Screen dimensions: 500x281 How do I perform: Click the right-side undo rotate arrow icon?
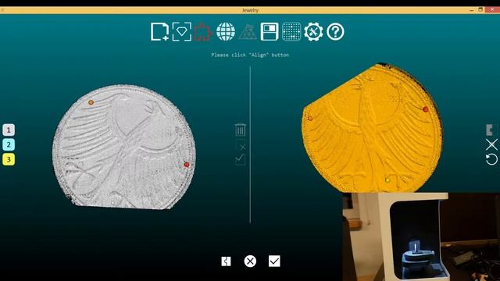pyautogui.click(x=491, y=159)
